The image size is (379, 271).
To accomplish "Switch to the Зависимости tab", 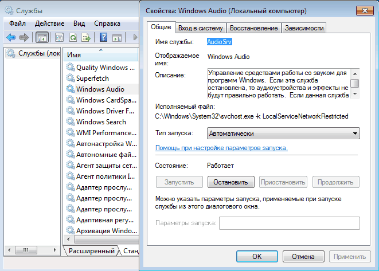I will click(304, 28).
